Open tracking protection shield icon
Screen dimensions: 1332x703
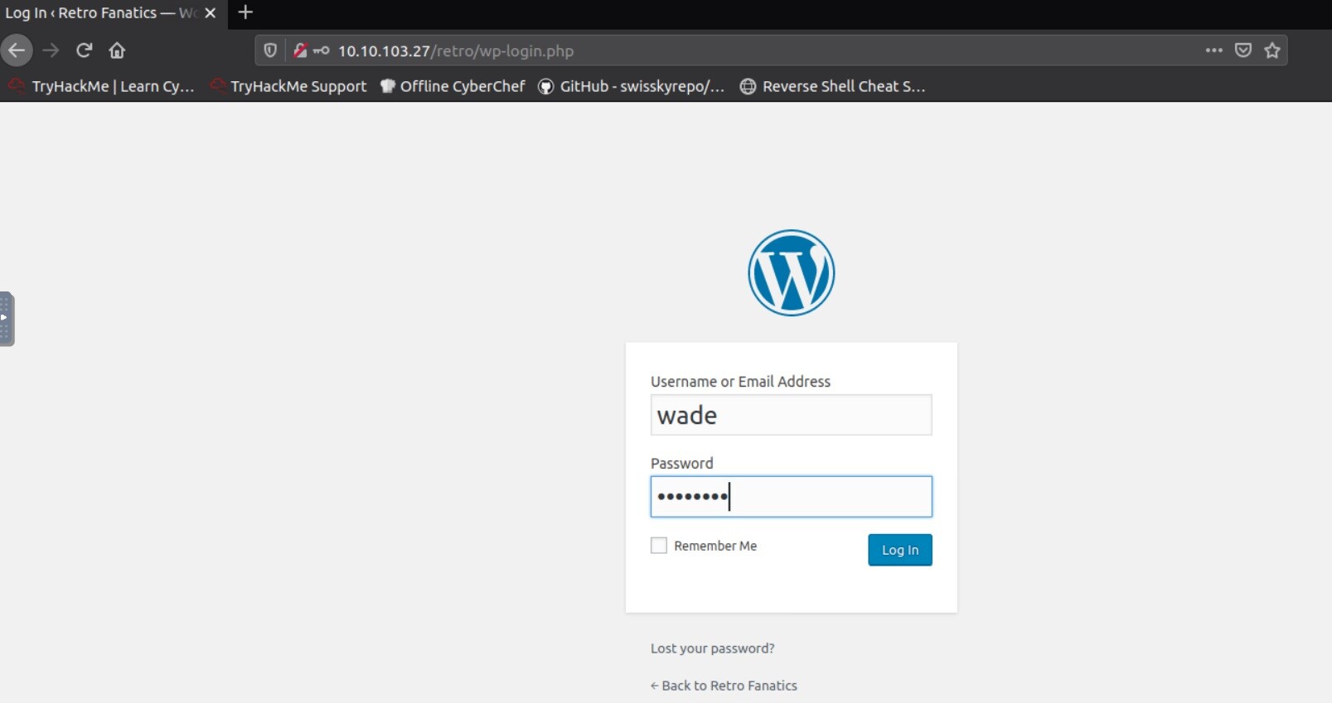pos(270,51)
